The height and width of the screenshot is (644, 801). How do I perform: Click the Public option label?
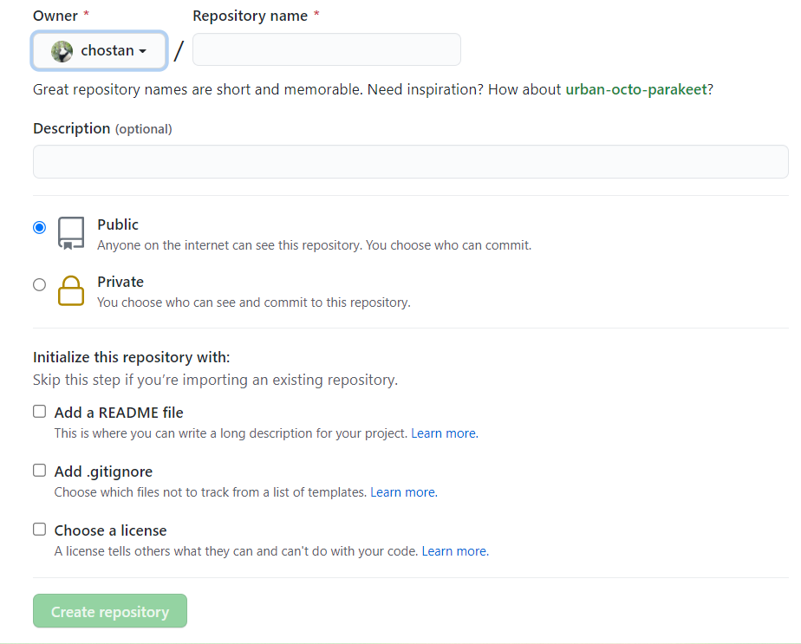coord(118,224)
